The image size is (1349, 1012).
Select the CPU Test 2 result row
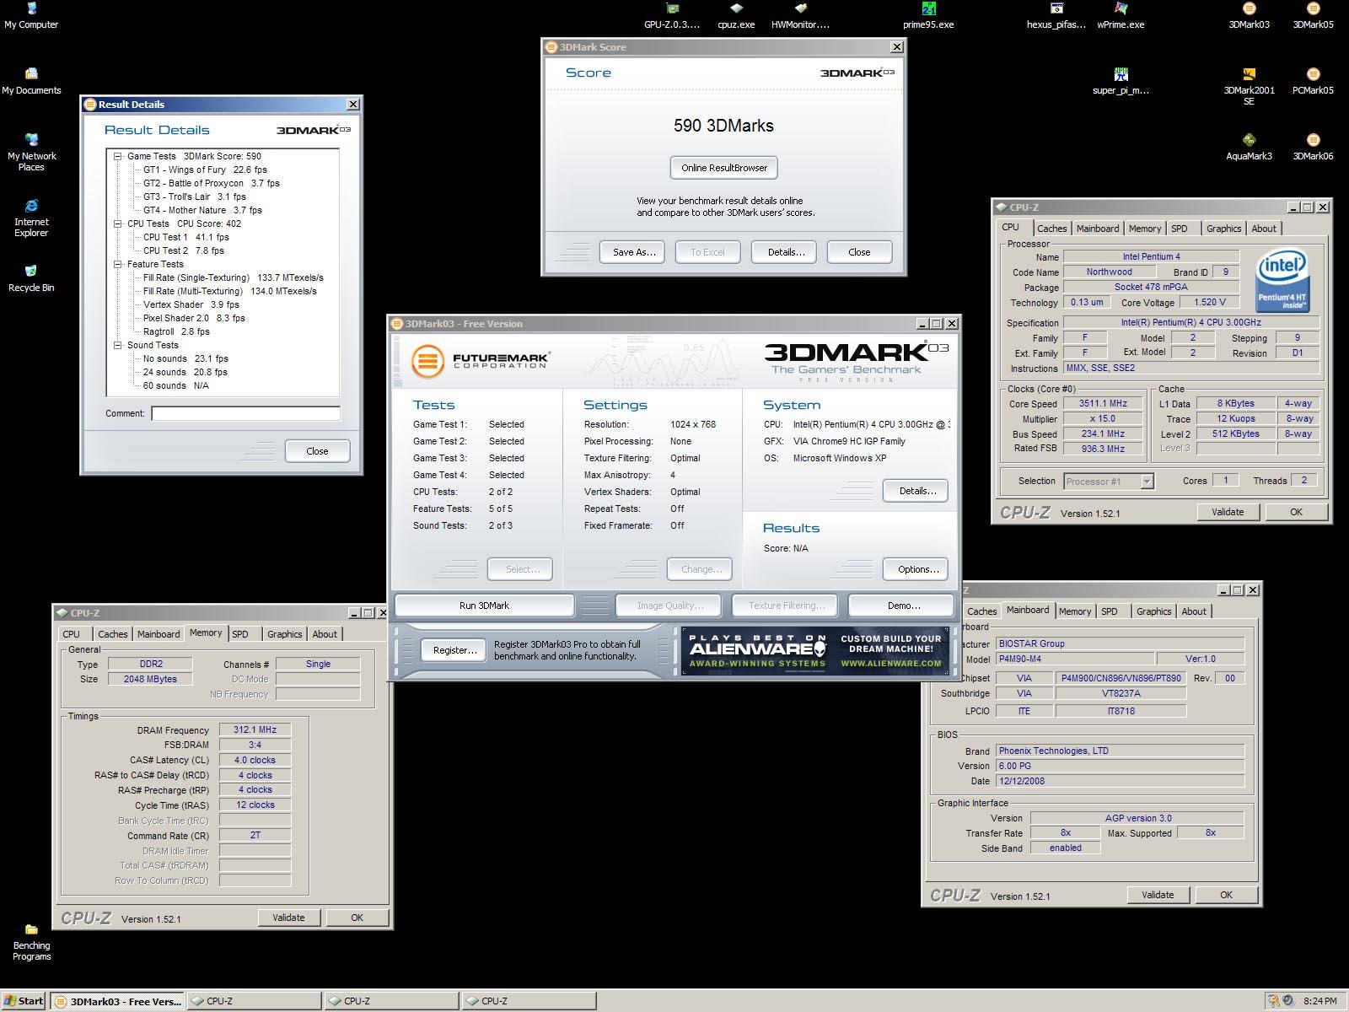[184, 250]
